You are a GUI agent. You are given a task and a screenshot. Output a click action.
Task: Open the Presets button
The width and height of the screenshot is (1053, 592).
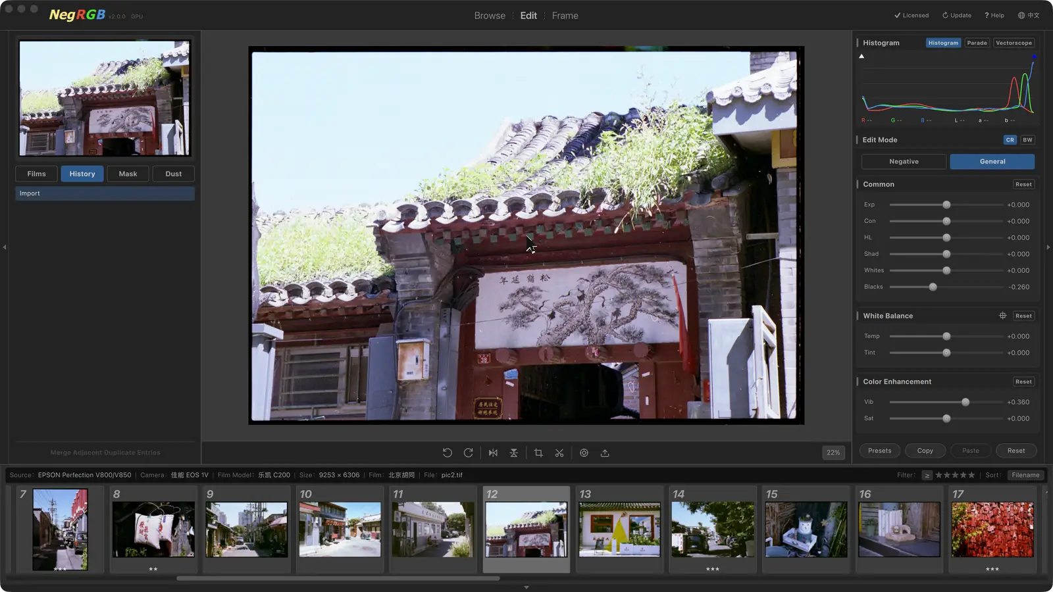pyautogui.click(x=879, y=451)
